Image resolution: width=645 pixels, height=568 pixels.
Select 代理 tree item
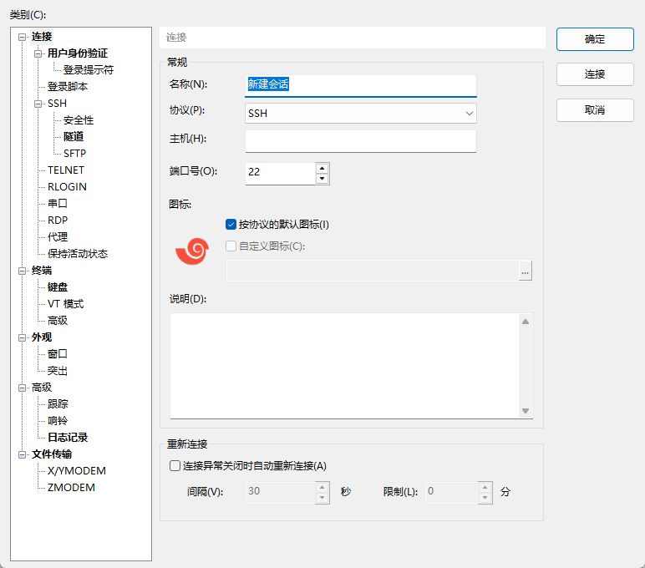pyautogui.click(x=57, y=237)
